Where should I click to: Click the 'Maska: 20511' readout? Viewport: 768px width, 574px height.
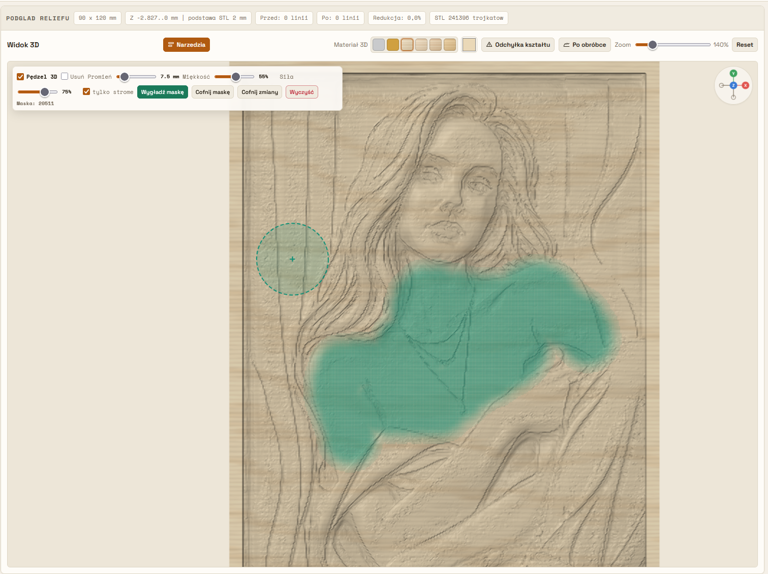[35, 103]
